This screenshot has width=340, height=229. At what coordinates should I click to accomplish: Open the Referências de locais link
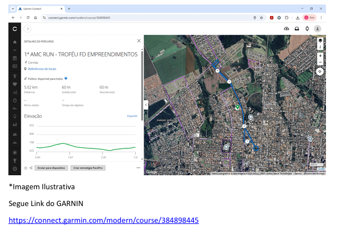click(41, 69)
